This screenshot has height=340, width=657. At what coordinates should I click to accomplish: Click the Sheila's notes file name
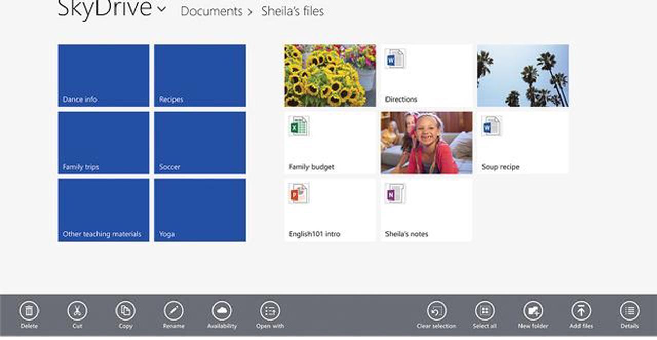click(407, 234)
